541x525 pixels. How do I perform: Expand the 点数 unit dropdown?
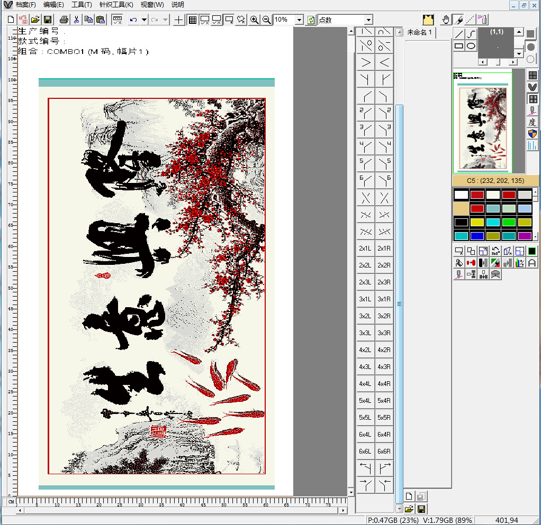368,20
